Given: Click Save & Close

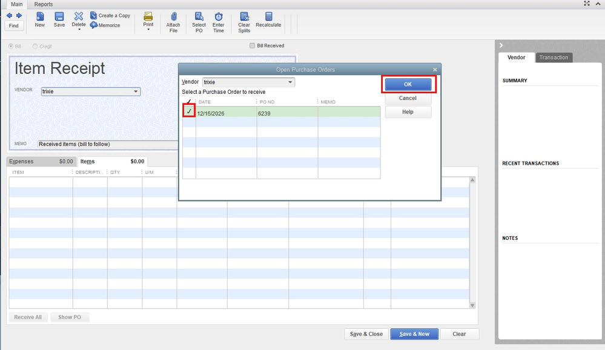Looking at the screenshot, I should point(366,334).
